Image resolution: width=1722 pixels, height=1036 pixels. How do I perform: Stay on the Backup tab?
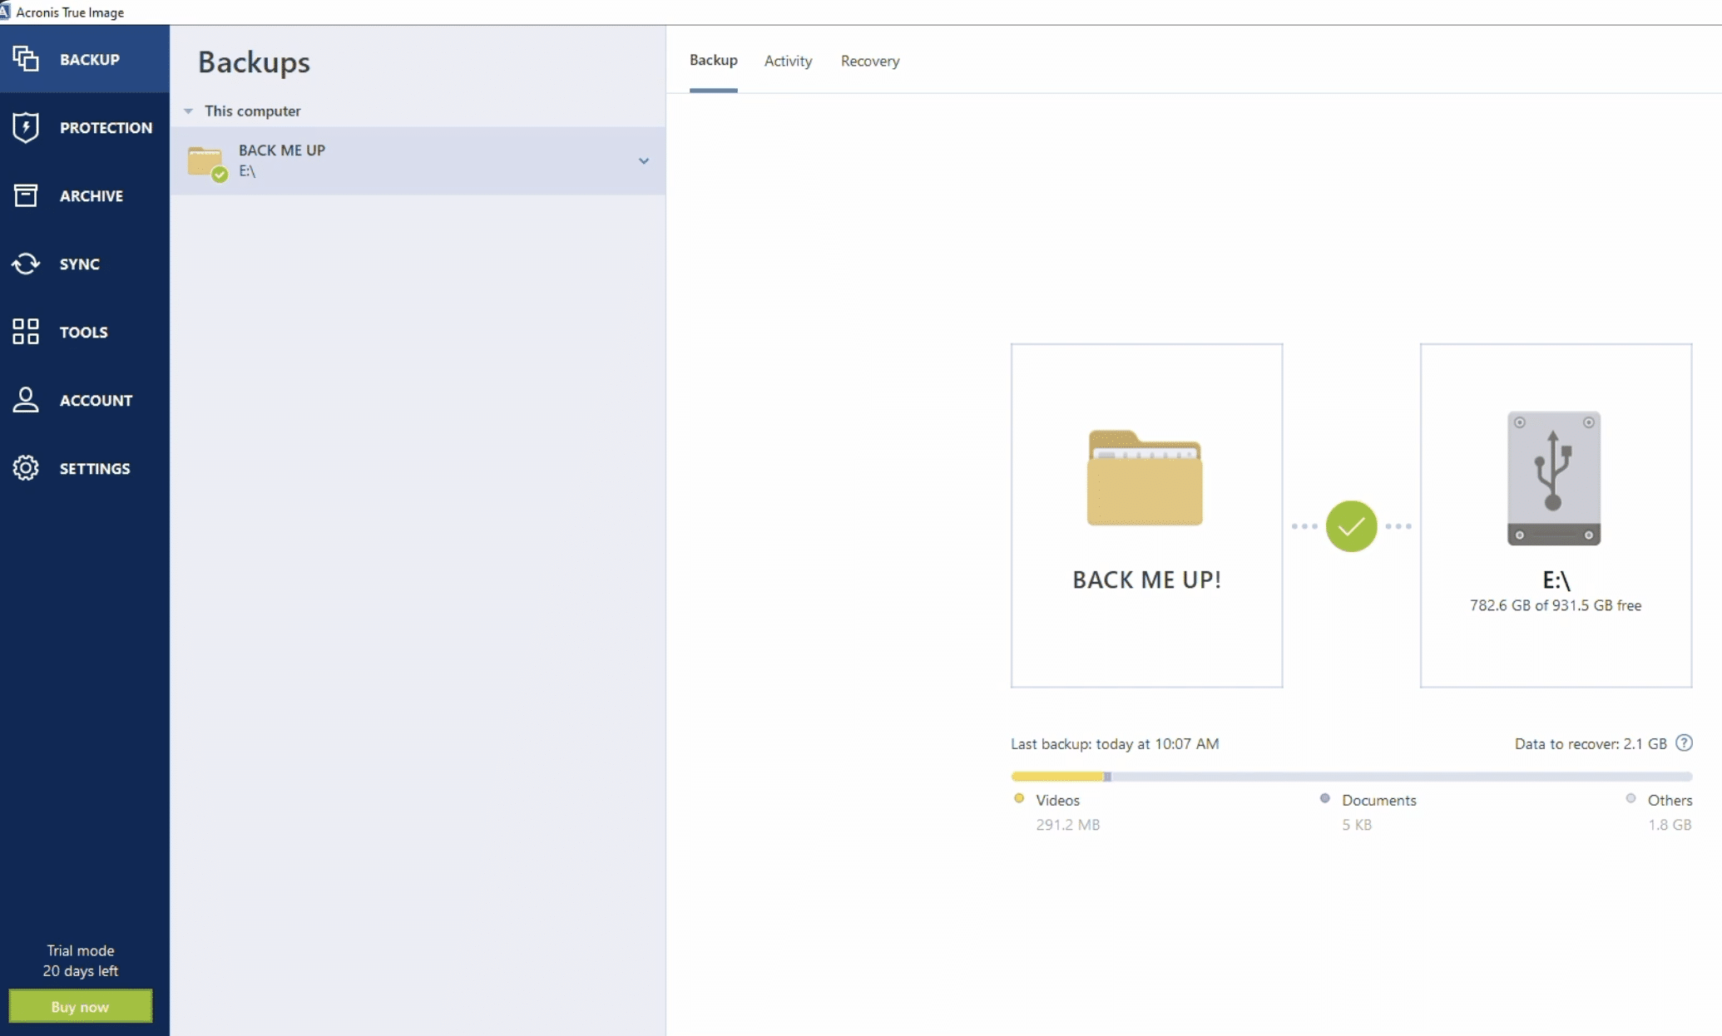point(712,61)
